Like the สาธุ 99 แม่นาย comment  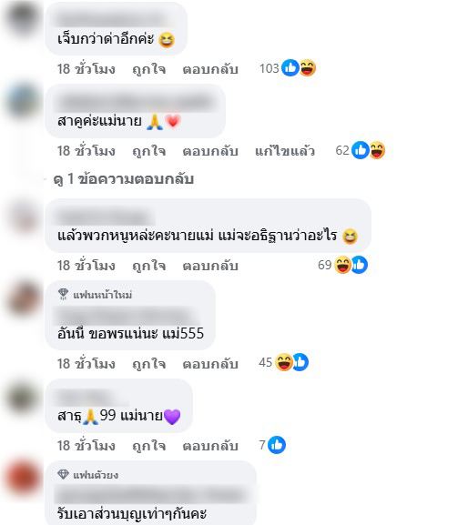[148, 446]
